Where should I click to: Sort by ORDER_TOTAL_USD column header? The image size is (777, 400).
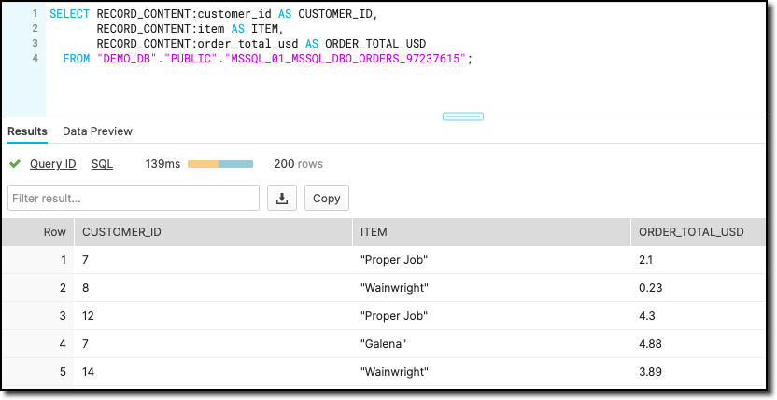[x=691, y=232]
